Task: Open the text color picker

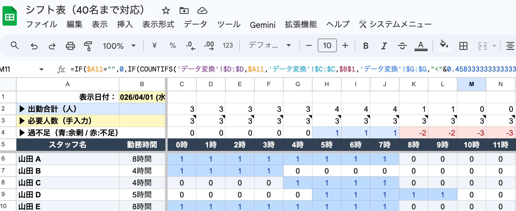Action: click(421, 46)
